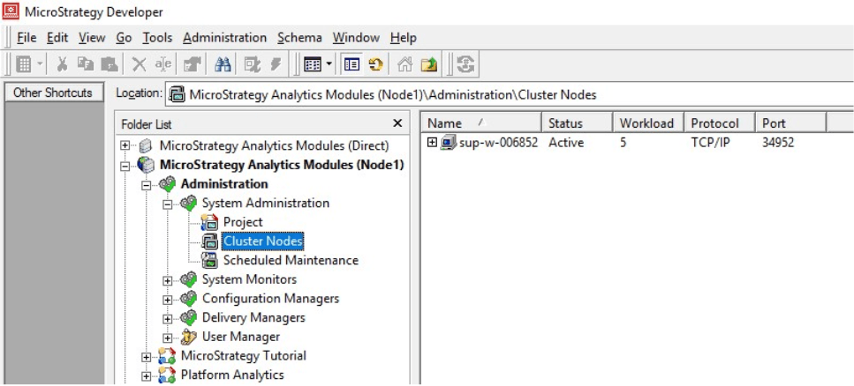Close the Folder List pane

pyautogui.click(x=397, y=123)
